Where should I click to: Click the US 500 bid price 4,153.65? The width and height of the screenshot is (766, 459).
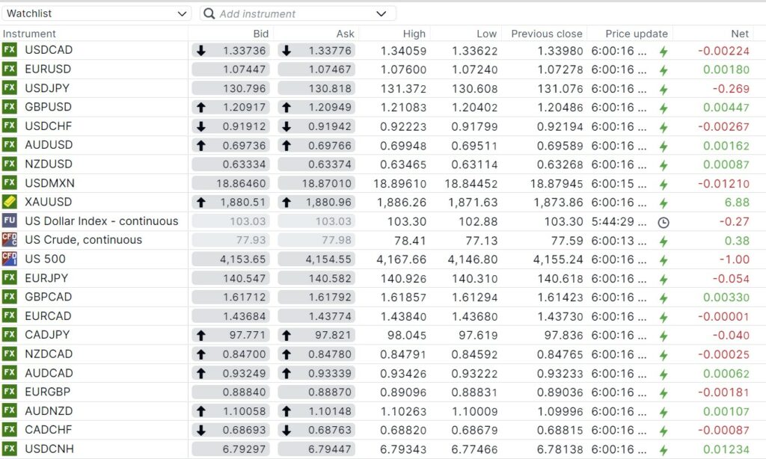(x=243, y=259)
